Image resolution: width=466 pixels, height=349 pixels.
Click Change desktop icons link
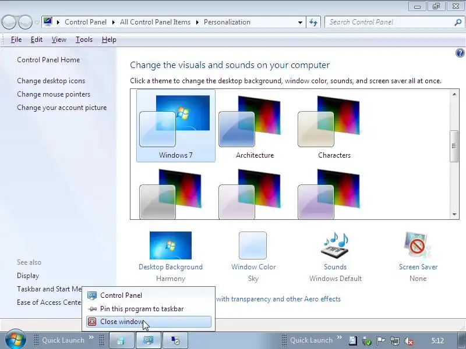coord(51,81)
